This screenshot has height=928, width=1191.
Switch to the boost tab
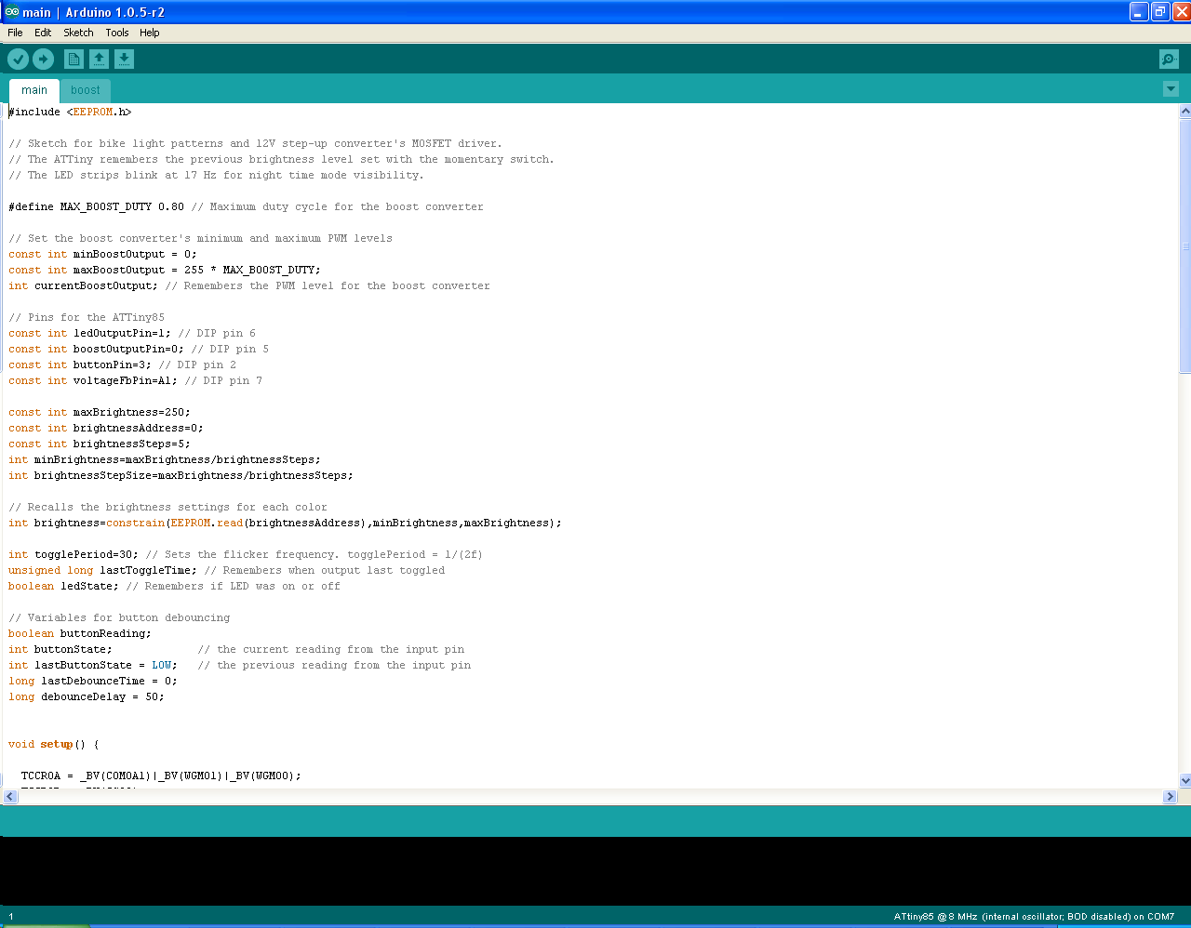[86, 89]
